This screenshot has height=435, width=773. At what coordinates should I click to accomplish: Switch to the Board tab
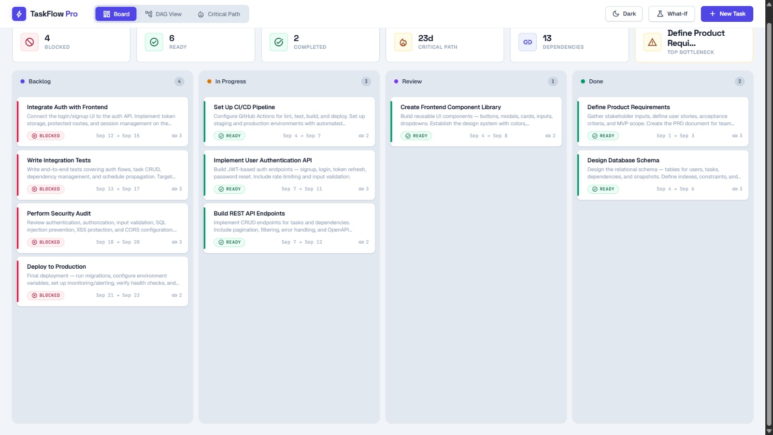(116, 14)
